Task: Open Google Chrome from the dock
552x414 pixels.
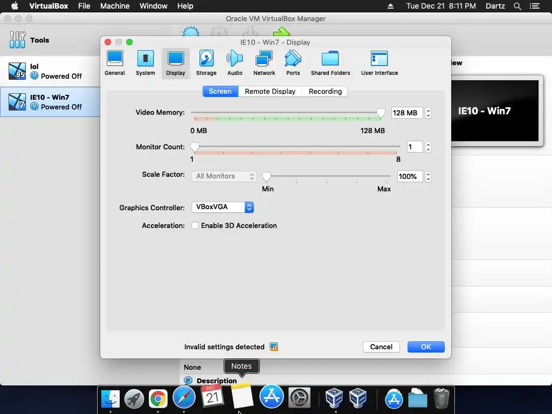Action: pyautogui.click(x=158, y=398)
